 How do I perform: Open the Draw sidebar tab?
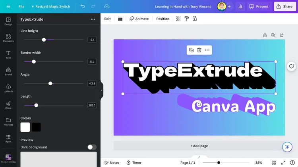click(x=8, y=105)
